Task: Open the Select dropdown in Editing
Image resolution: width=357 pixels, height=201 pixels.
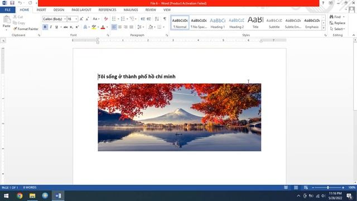Action: coord(337,29)
